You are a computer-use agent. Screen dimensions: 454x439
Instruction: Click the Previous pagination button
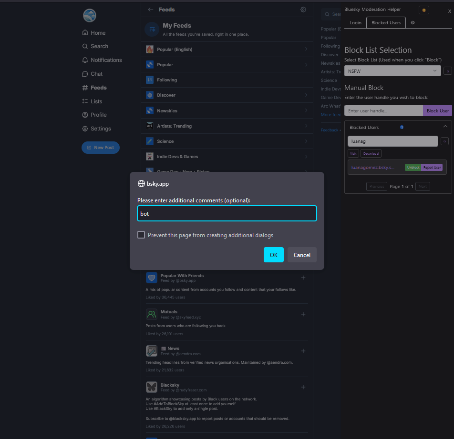(x=376, y=187)
